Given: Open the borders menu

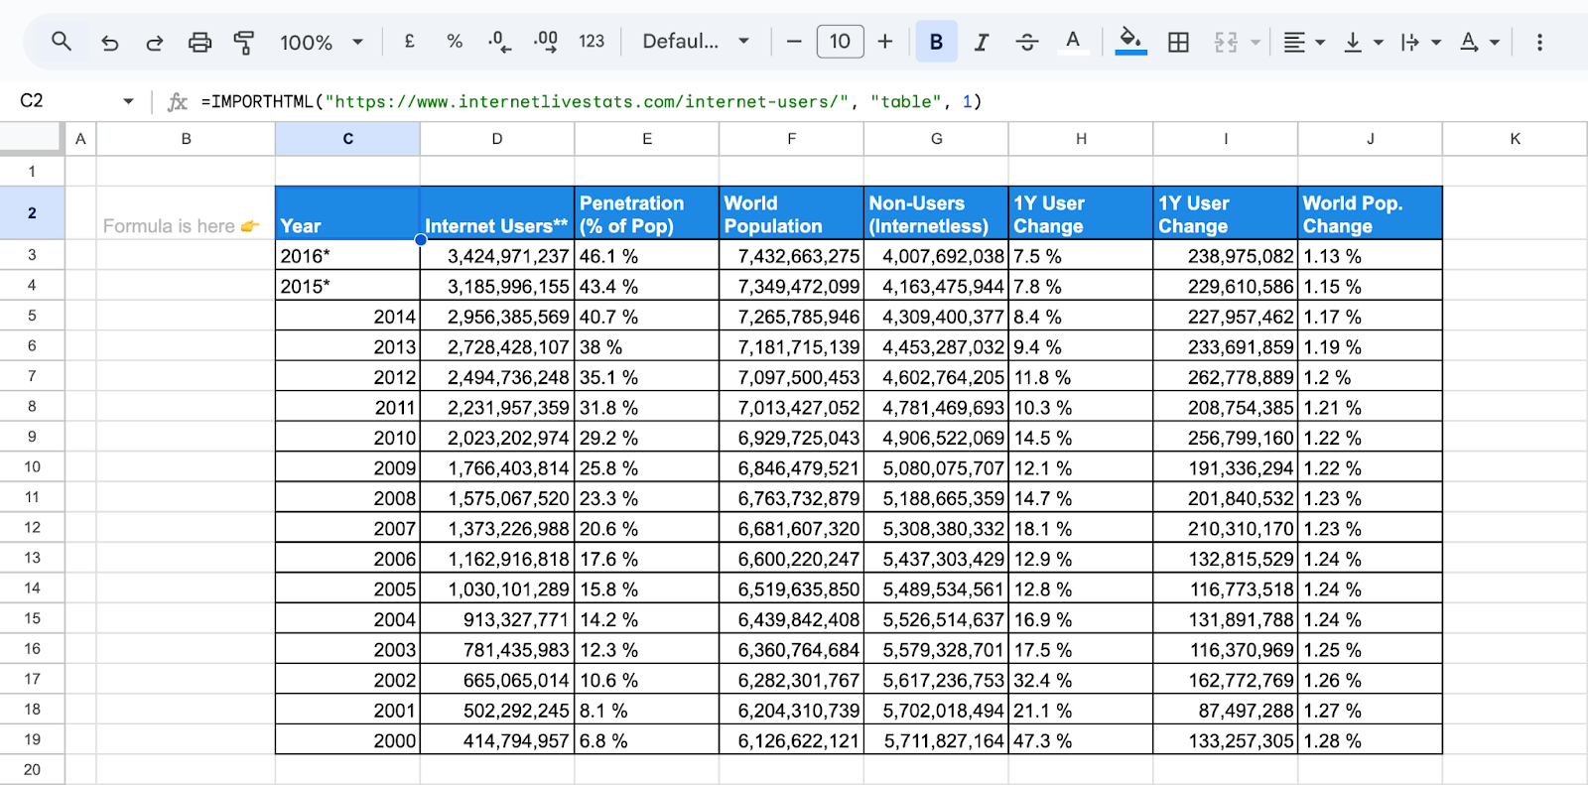Looking at the screenshot, I should point(1178,42).
